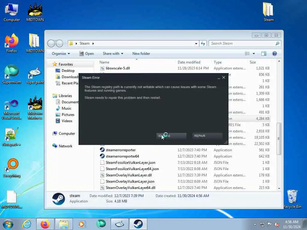Click the REPAIR button in Steam Error dialog

[x=207, y=136]
